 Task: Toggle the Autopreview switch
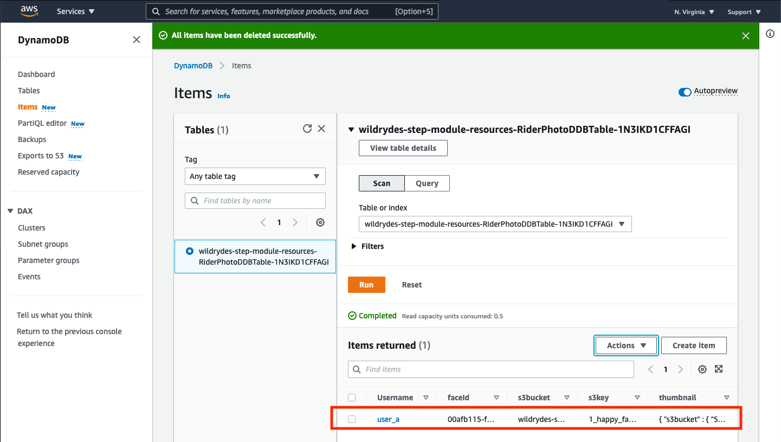(685, 92)
